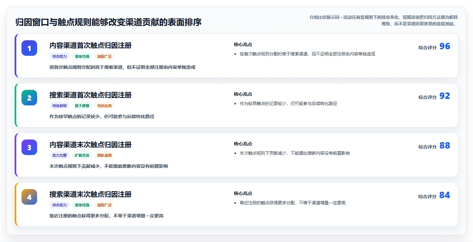
Task: Click the score value 92
Action: pos(445,96)
